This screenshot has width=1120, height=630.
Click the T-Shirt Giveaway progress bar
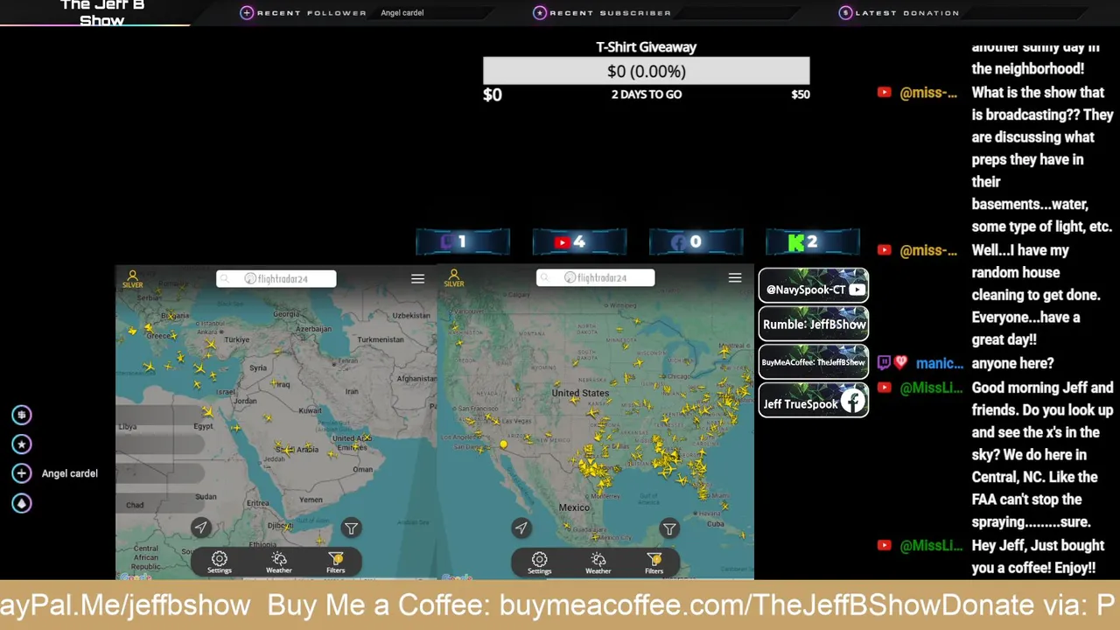click(647, 71)
